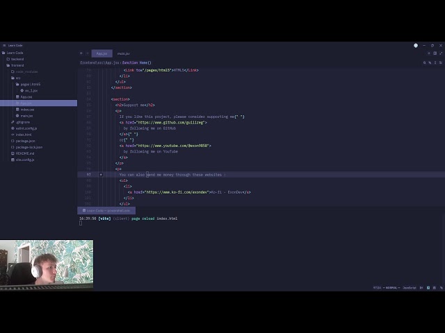Open the .gitignore file

[x=20, y=122]
